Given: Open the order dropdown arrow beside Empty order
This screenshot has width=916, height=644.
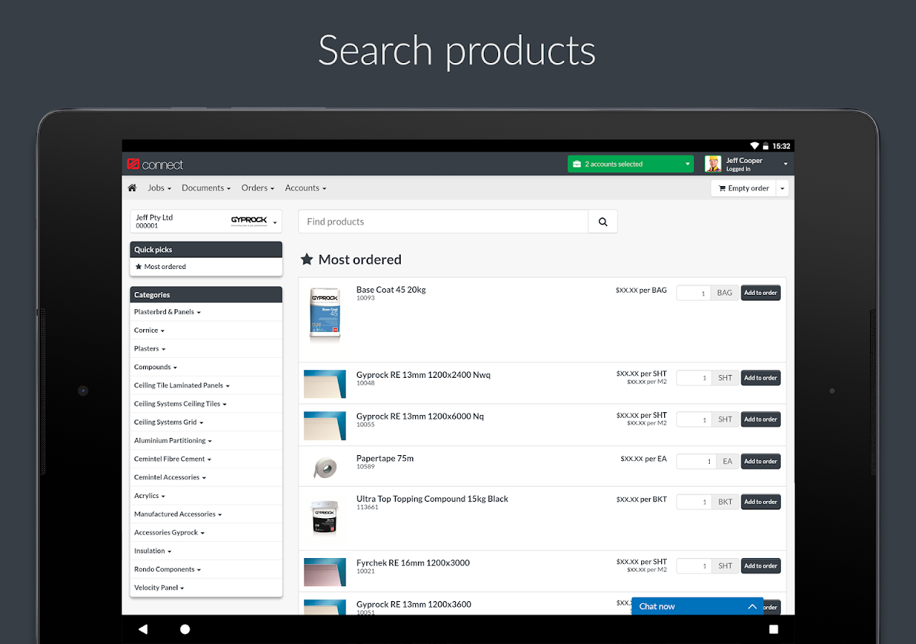Looking at the screenshot, I should click(782, 188).
